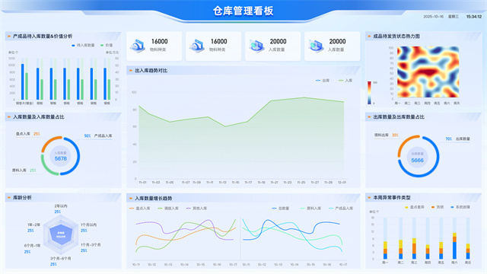Toggle the 其他入库 legend item
Viewport: 487px width, 274px height.
196,208
